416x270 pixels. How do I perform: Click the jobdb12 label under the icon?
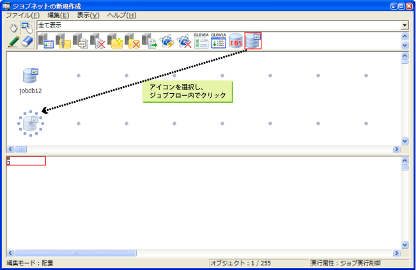(31, 91)
